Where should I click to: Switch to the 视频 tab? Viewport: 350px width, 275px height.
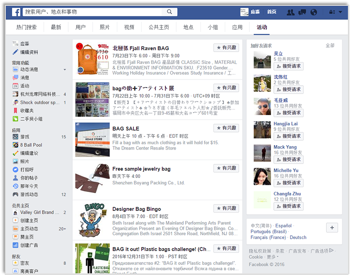click(129, 27)
